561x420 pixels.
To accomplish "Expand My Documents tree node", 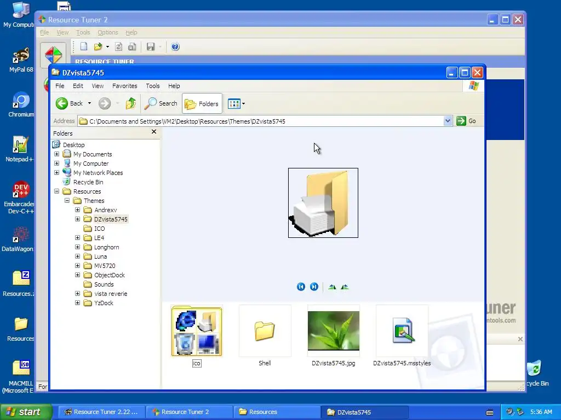I will [56, 154].
